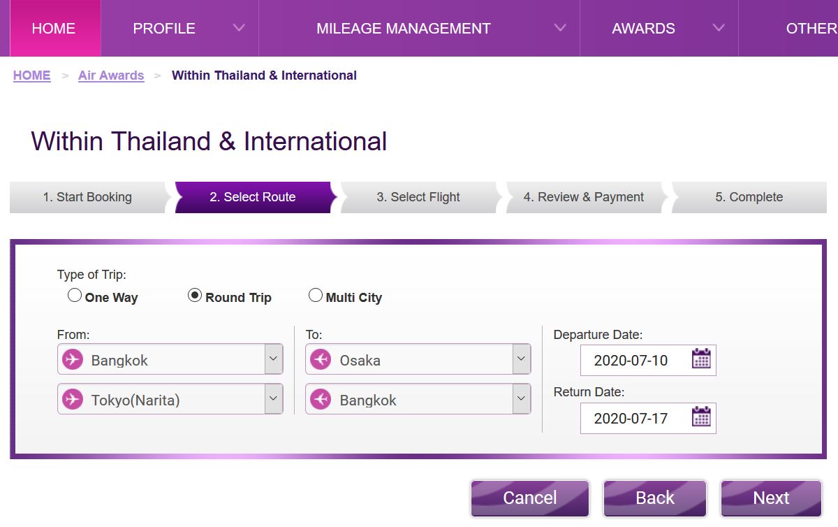Follow the Air Awards breadcrumb link

(111, 75)
